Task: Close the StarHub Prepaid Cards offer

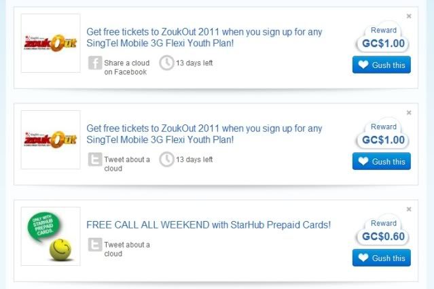Action: point(409,209)
